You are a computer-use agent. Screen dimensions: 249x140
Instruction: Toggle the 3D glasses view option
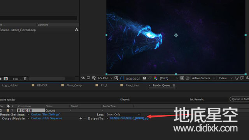point(94,78)
